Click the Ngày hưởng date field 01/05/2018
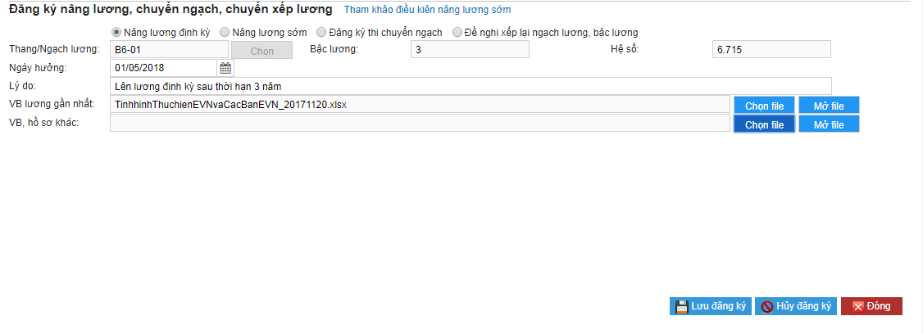923x334 pixels. (164, 68)
